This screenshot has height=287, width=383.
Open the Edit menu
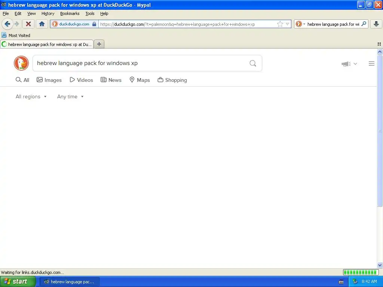coord(18,13)
